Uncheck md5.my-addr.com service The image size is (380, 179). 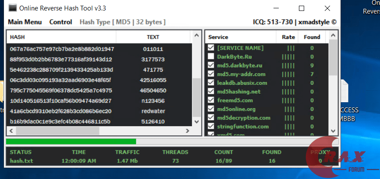pos(211,74)
